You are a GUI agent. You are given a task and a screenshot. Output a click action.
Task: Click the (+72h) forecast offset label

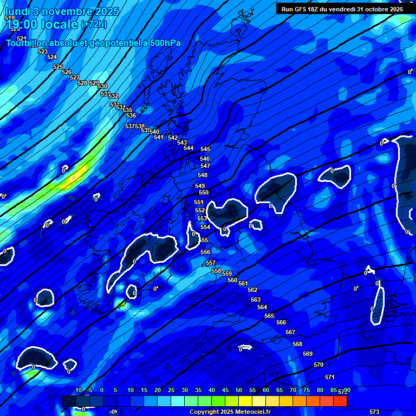coord(94,24)
